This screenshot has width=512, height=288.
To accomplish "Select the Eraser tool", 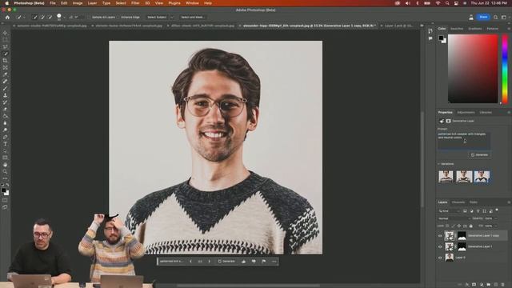I will click(5, 109).
